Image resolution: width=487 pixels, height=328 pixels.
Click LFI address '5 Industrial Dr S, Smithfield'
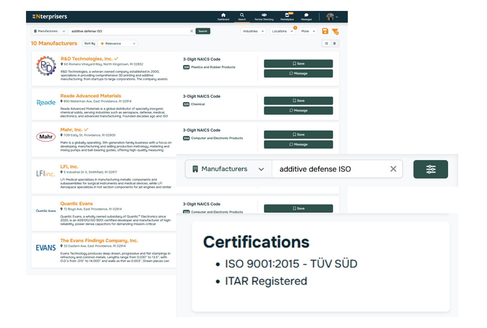pyautogui.click(x=89, y=172)
